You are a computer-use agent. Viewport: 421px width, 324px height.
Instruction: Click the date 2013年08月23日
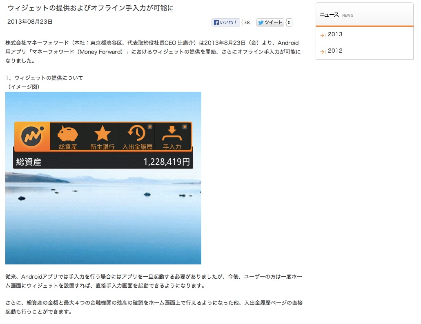click(30, 22)
